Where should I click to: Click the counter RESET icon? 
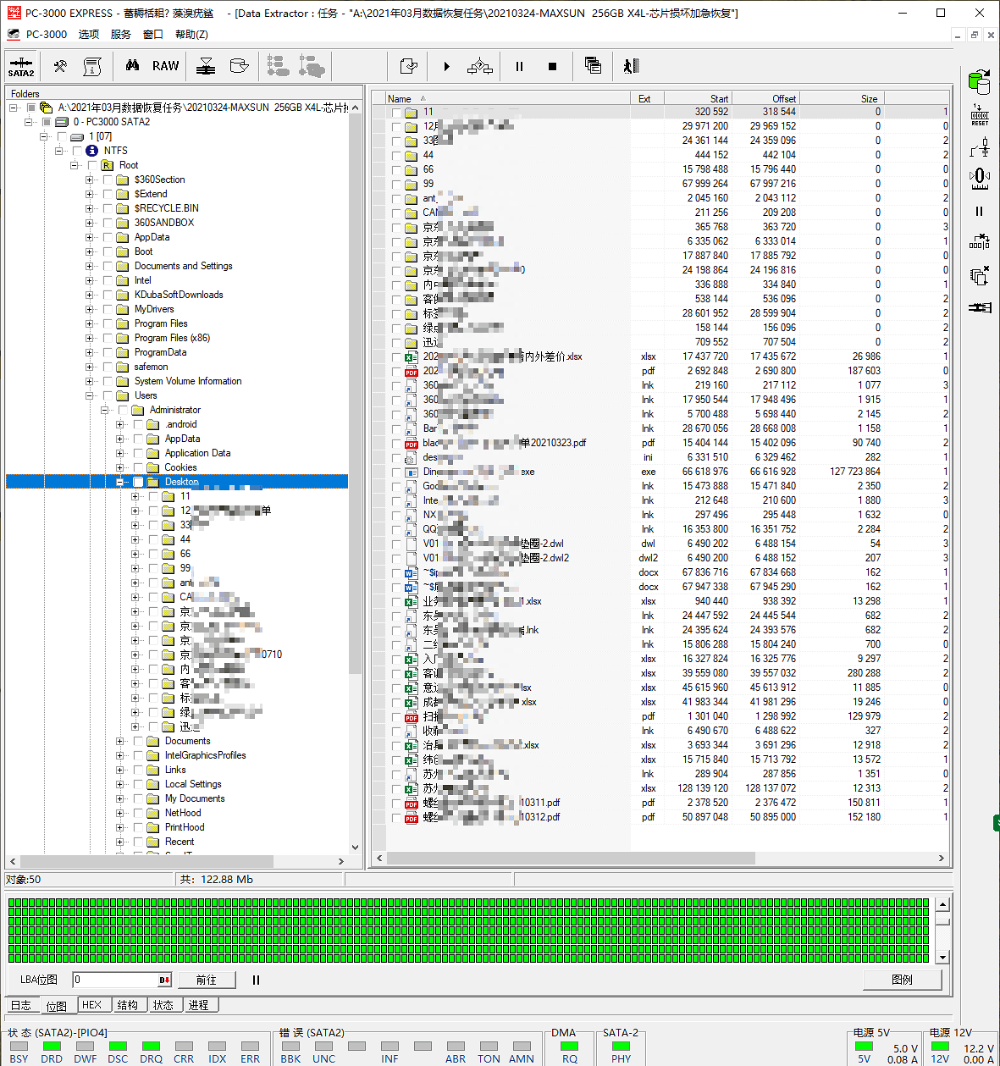[979, 116]
